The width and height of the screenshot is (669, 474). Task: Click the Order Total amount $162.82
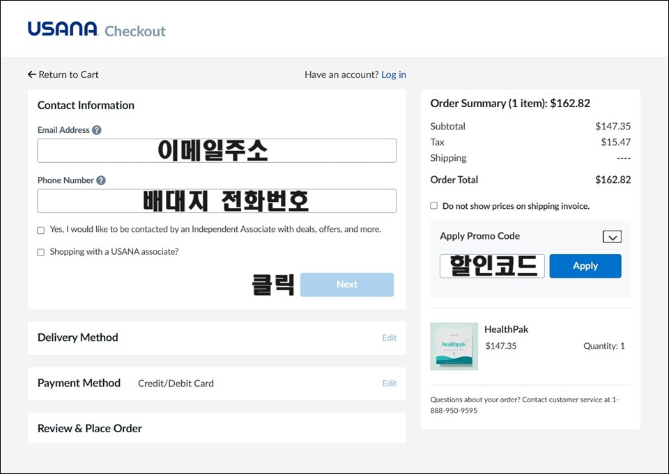[x=613, y=180]
